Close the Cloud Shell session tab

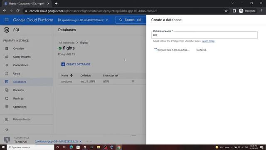click(x=81, y=141)
